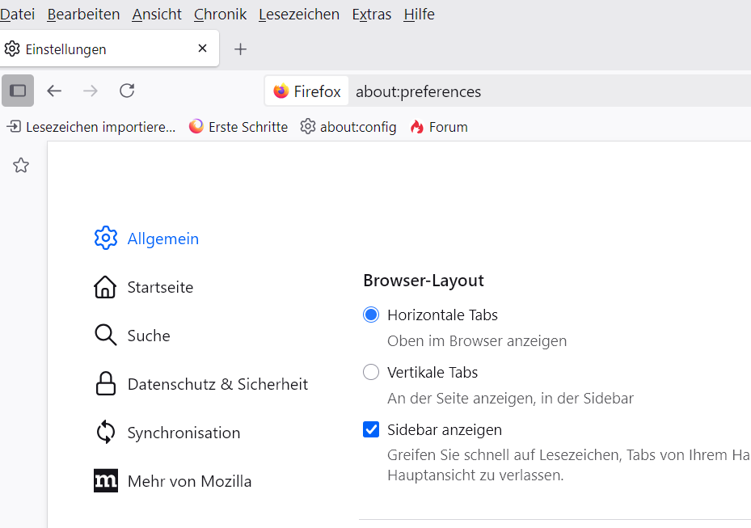Click the bookmarks star in the sidebar
This screenshot has height=528, width=751.
21,166
